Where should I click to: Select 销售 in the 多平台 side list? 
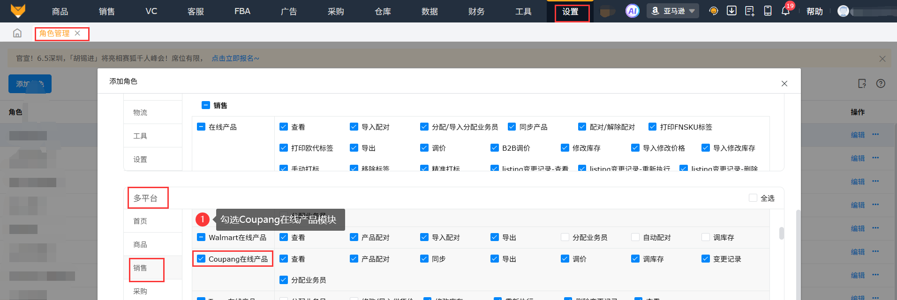(x=140, y=268)
